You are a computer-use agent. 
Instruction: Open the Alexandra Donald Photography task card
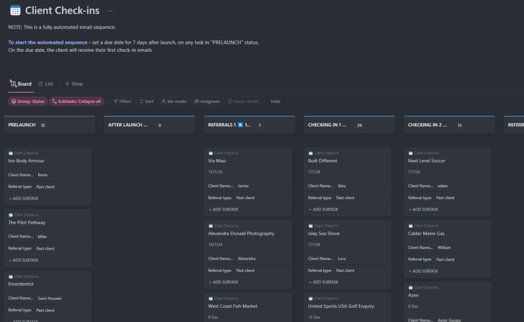click(x=241, y=233)
